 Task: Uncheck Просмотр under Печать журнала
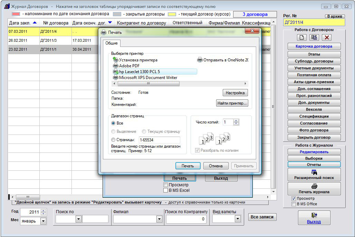(294, 199)
